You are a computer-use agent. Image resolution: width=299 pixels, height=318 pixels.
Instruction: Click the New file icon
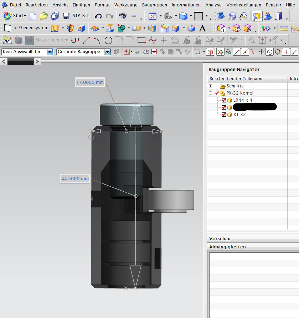(33, 16)
